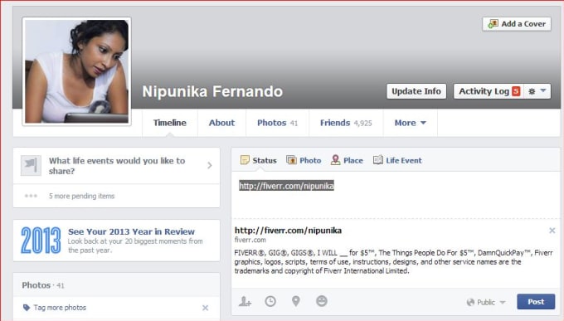Click the tag icon beside Tag more photos
Screen dimensions: 564x321
(27, 308)
